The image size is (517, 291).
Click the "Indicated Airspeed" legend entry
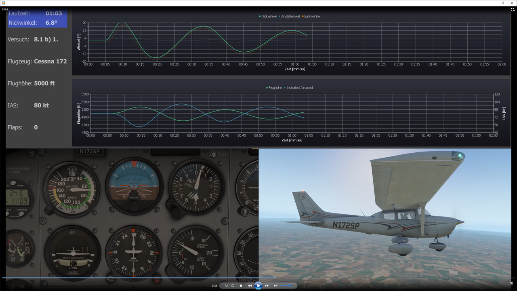click(x=298, y=88)
